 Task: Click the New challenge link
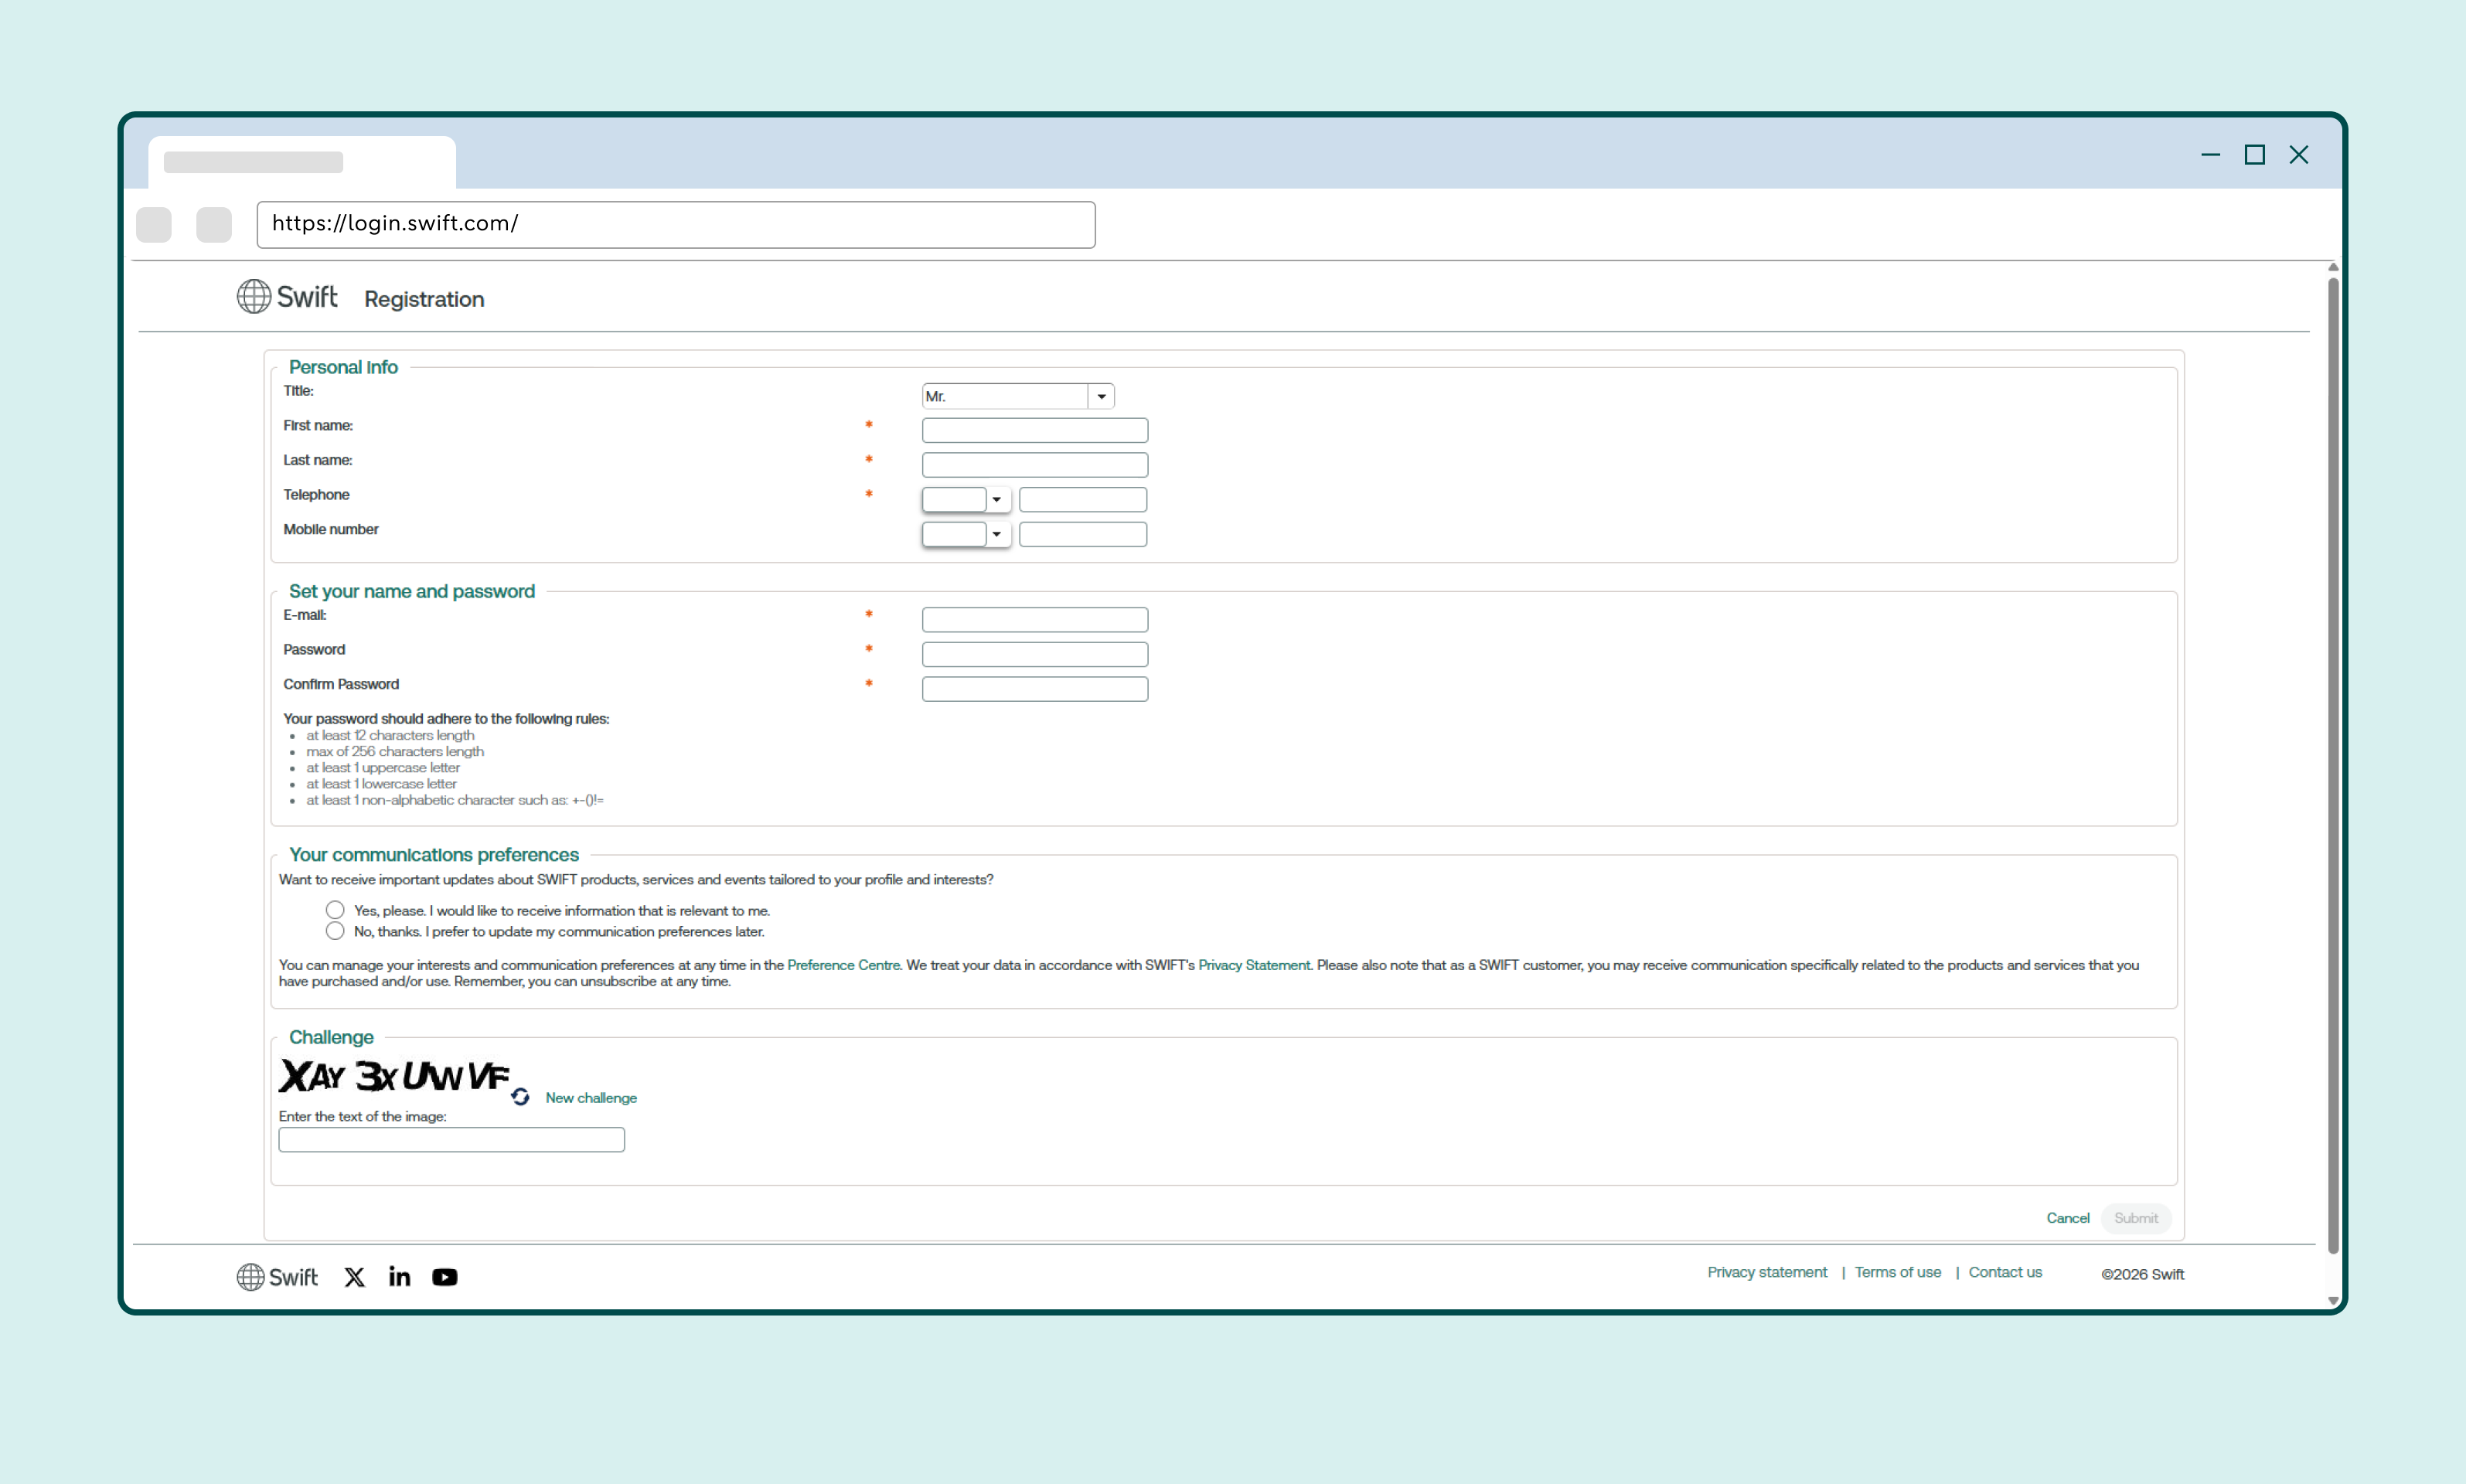pyautogui.click(x=591, y=1098)
